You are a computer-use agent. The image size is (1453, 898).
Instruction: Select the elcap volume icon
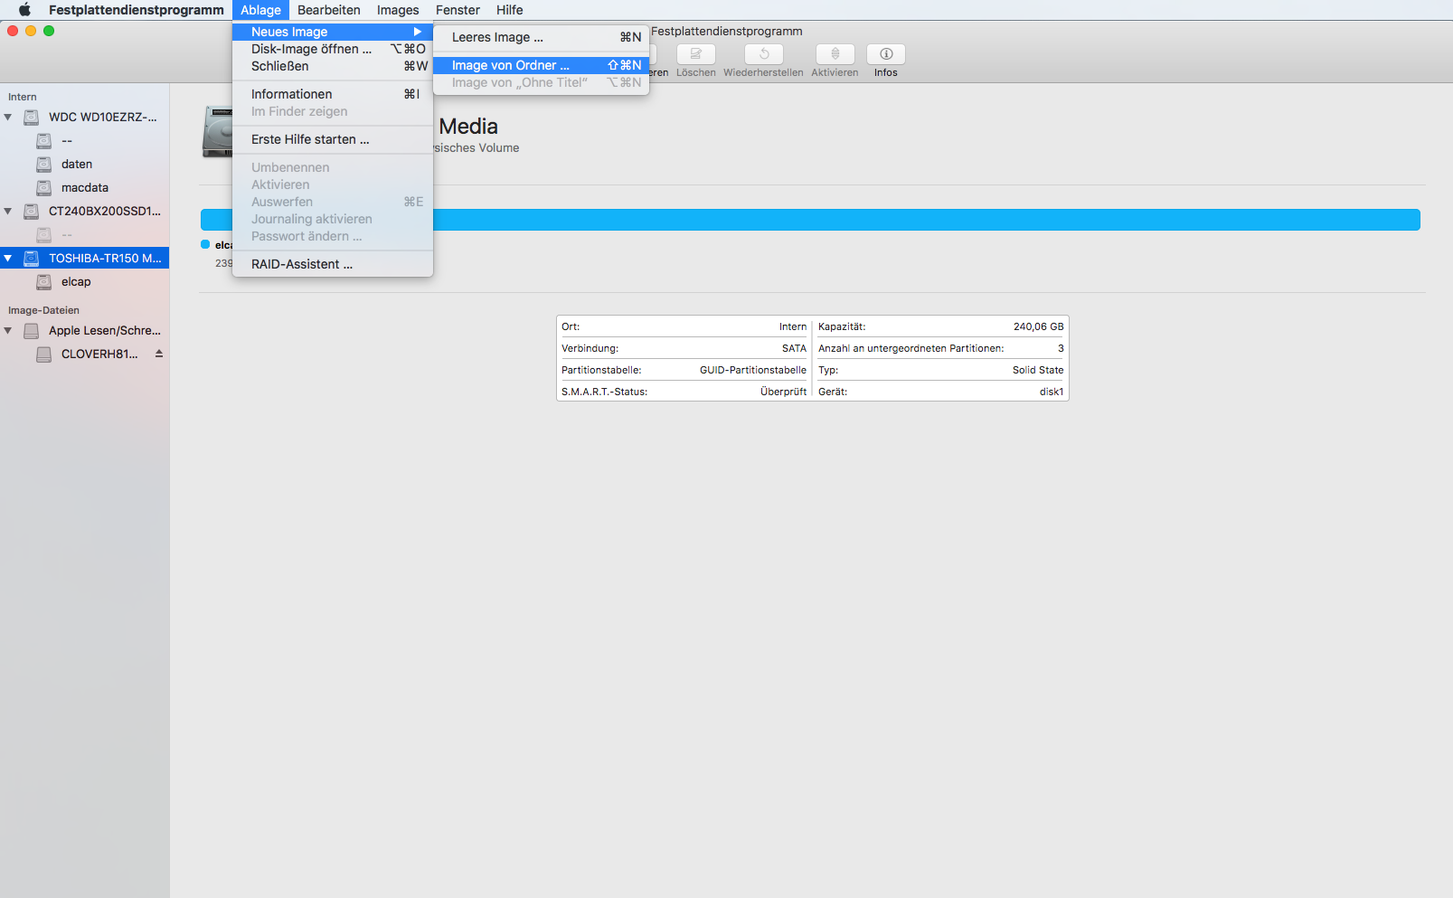(x=44, y=281)
